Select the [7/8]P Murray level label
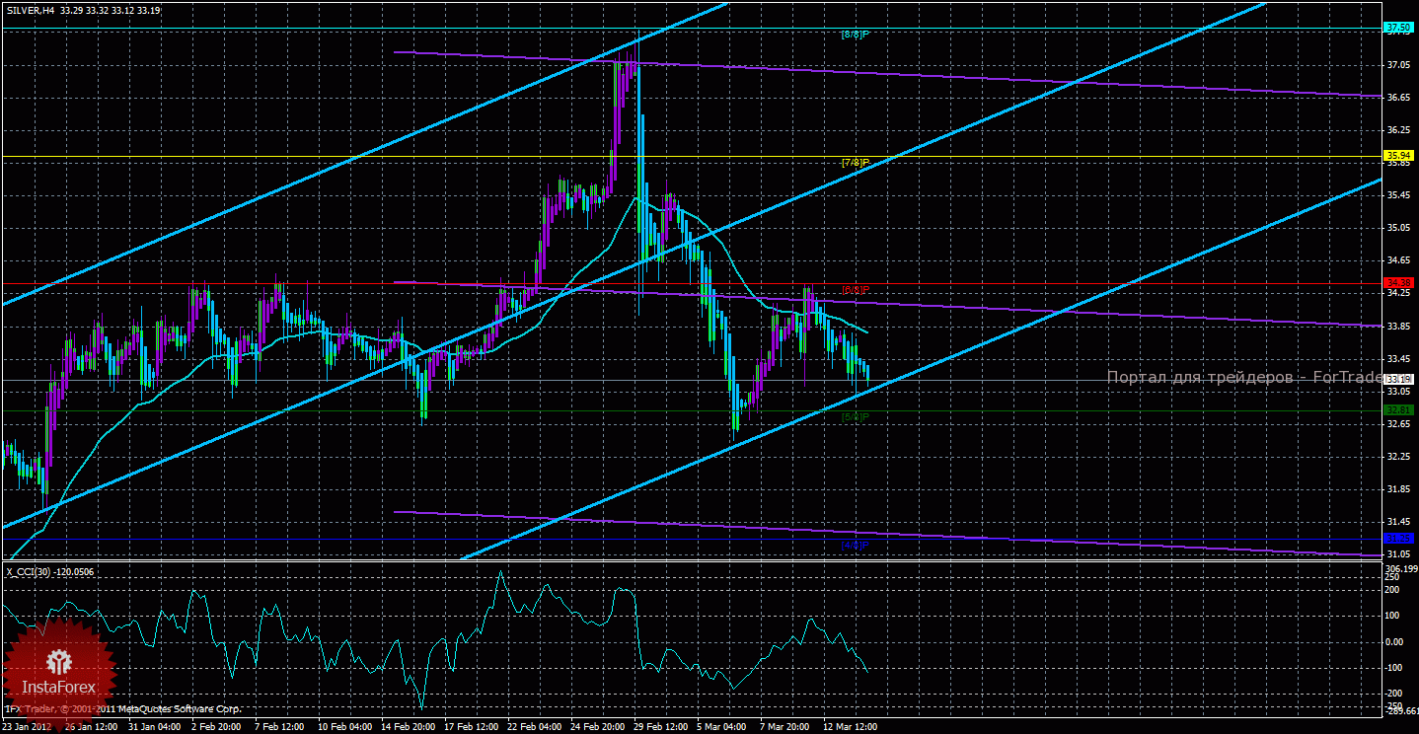 pyautogui.click(x=856, y=162)
